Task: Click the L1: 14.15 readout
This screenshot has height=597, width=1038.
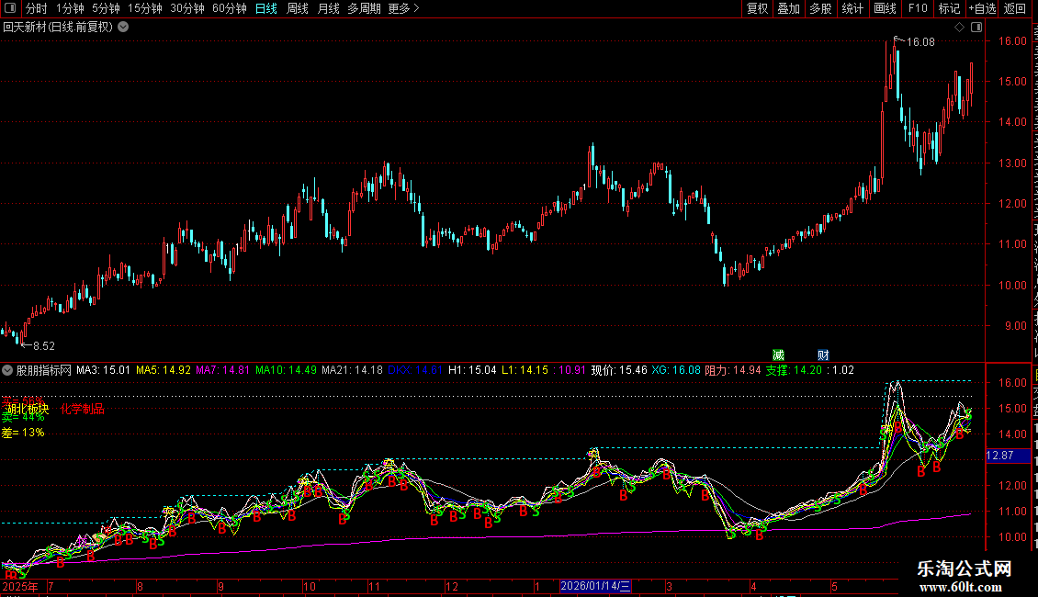Action: pos(525,370)
